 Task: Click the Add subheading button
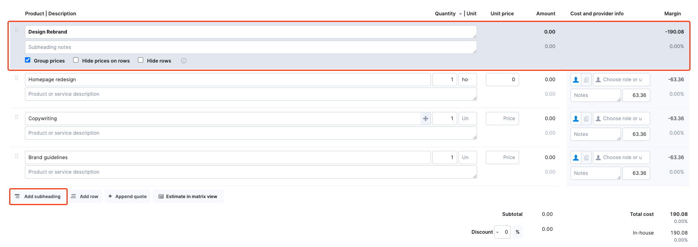point(38,196)
